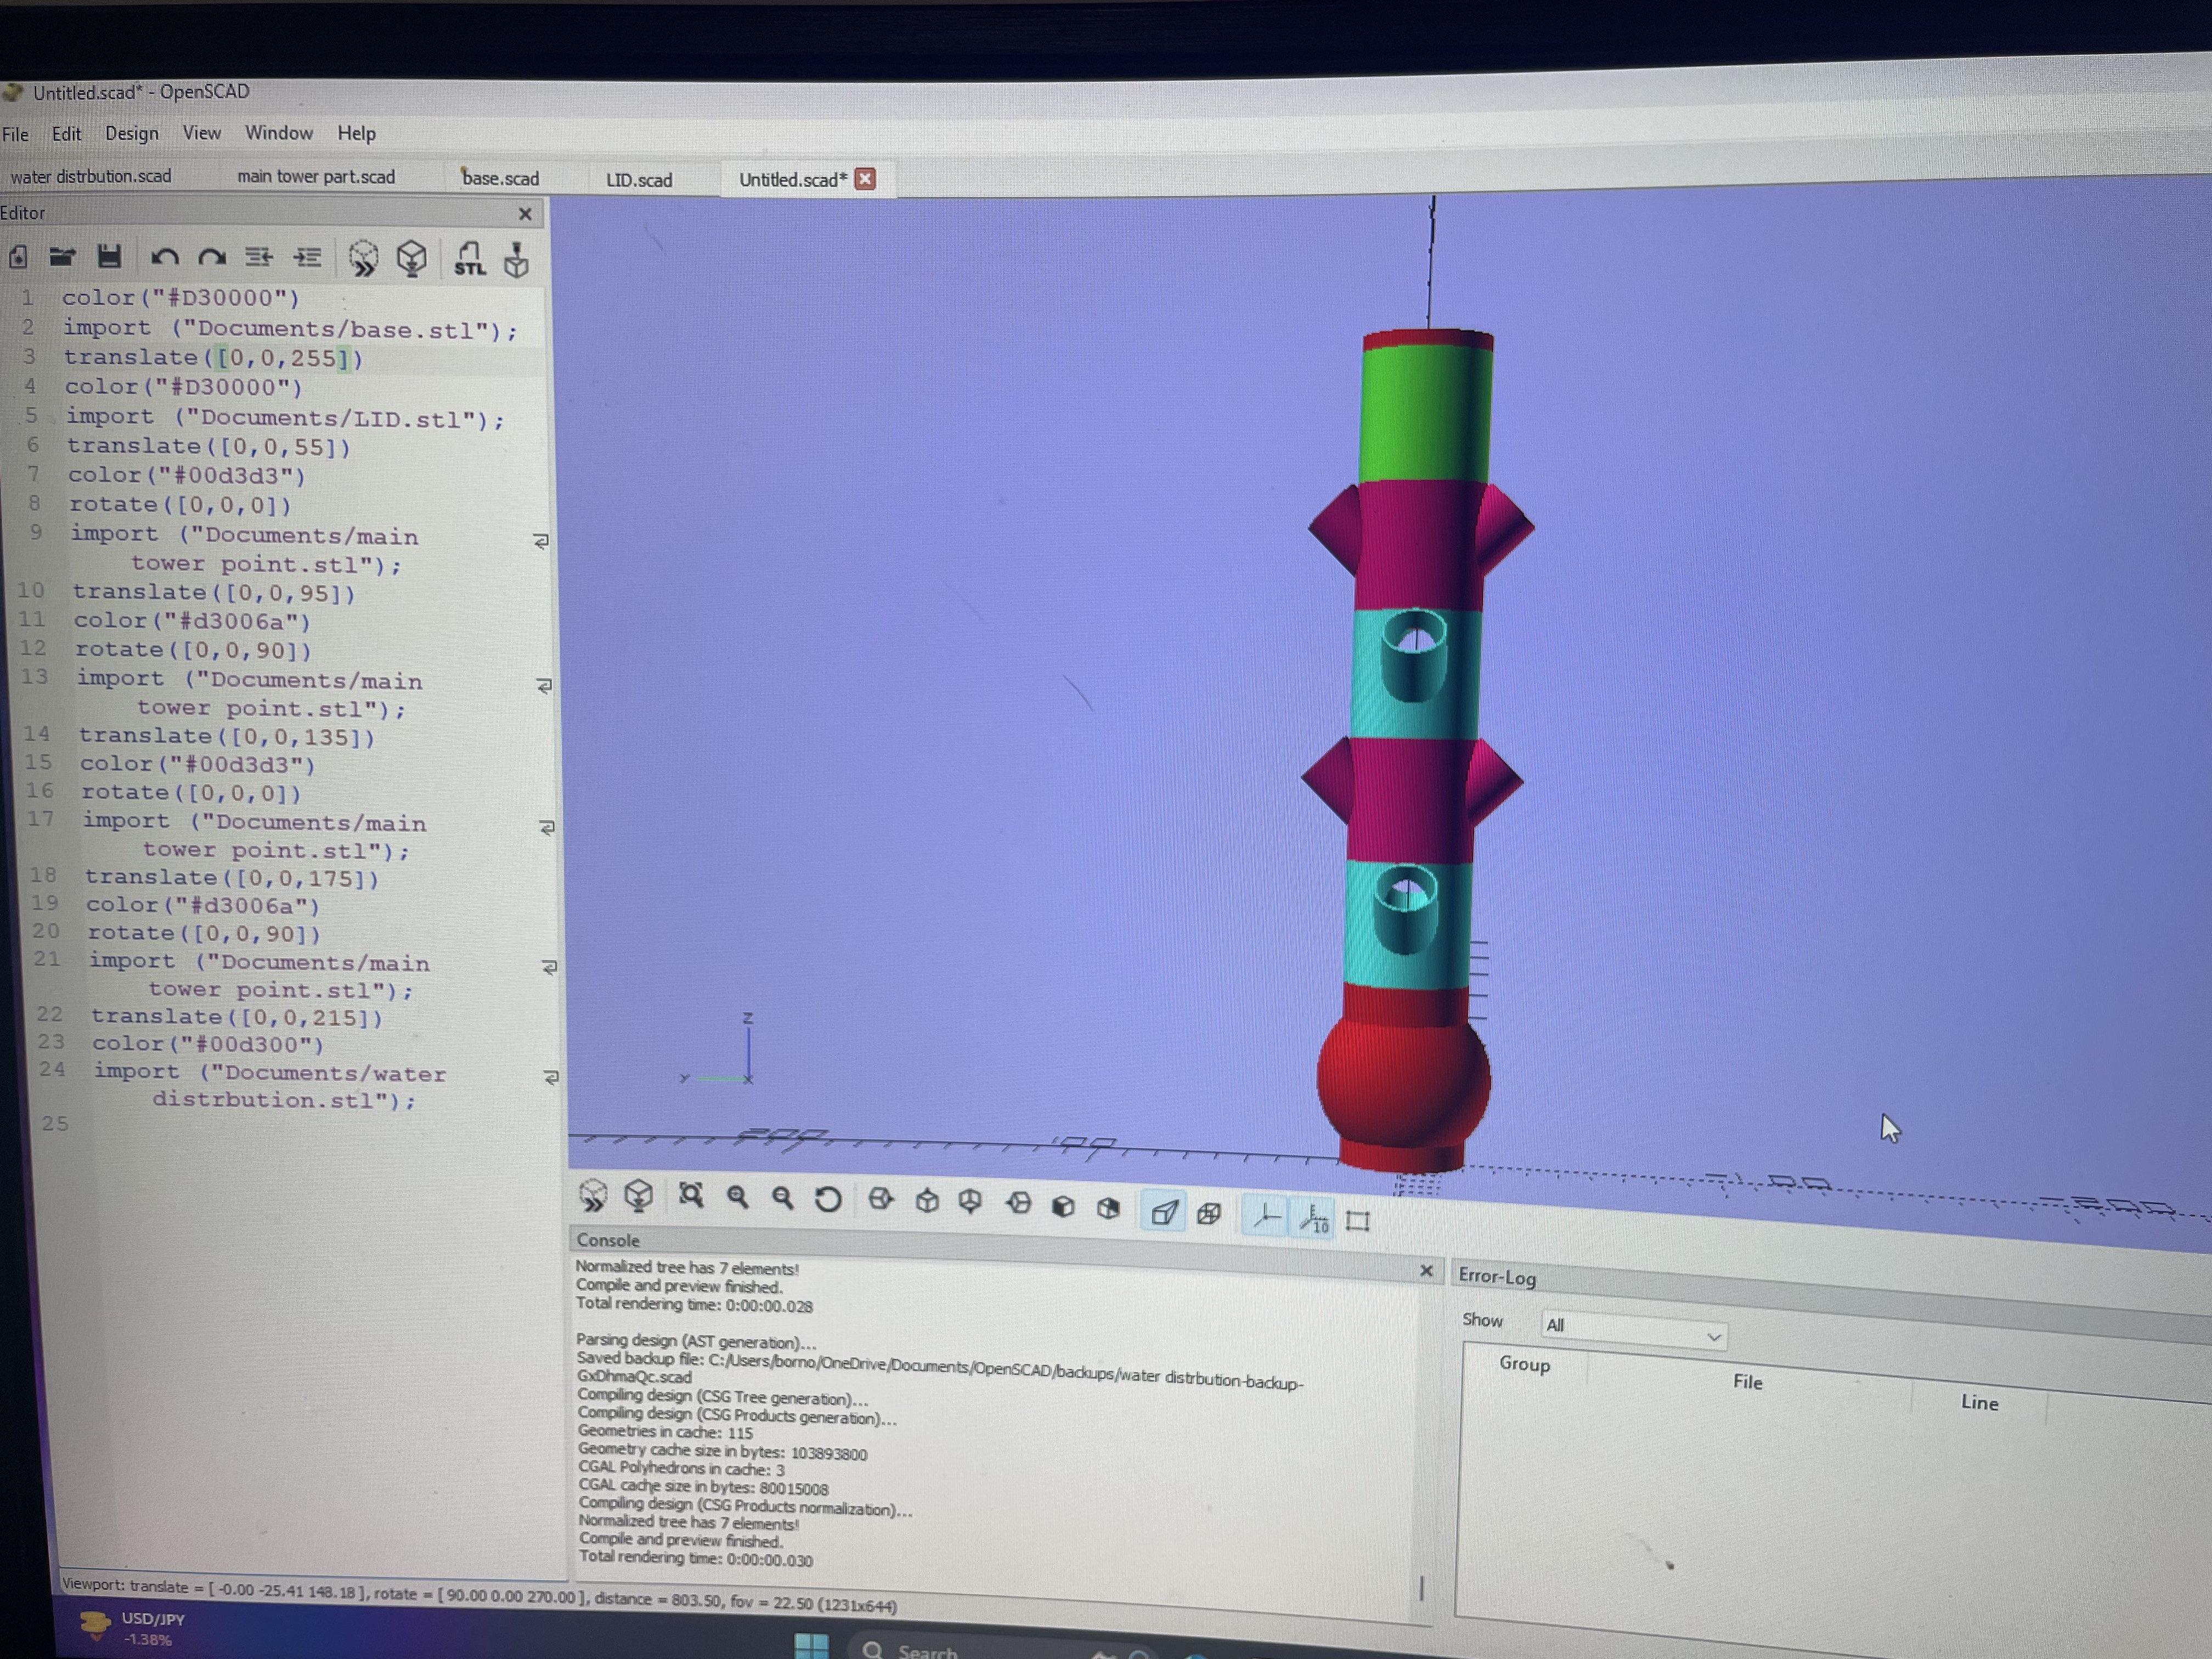Viewport: 2212px width, 1659px height.
Task: Close the Console panel
Action: pos(1426,1271)
